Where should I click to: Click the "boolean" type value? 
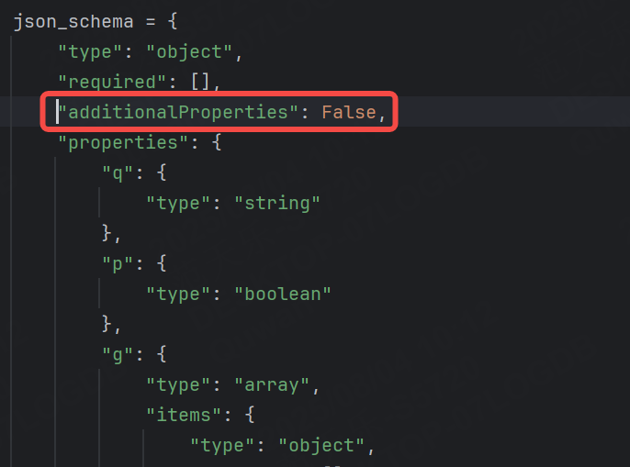(283, 294)
